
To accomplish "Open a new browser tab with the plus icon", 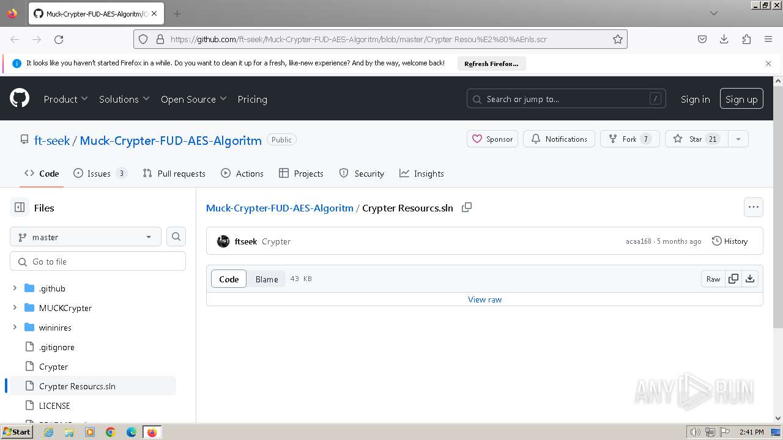I will tap(177, 13).
